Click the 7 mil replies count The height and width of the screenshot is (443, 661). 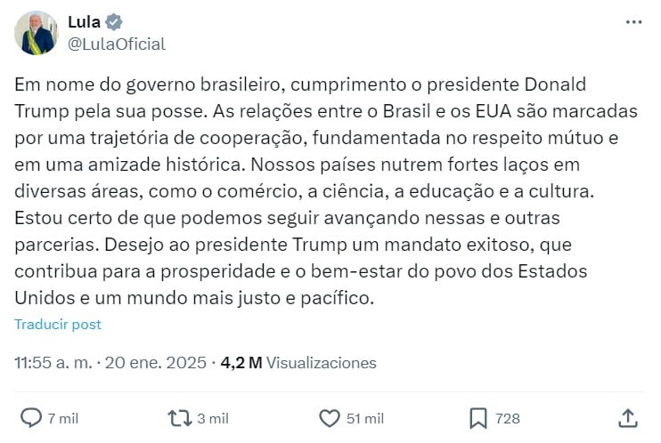point(63,418)
